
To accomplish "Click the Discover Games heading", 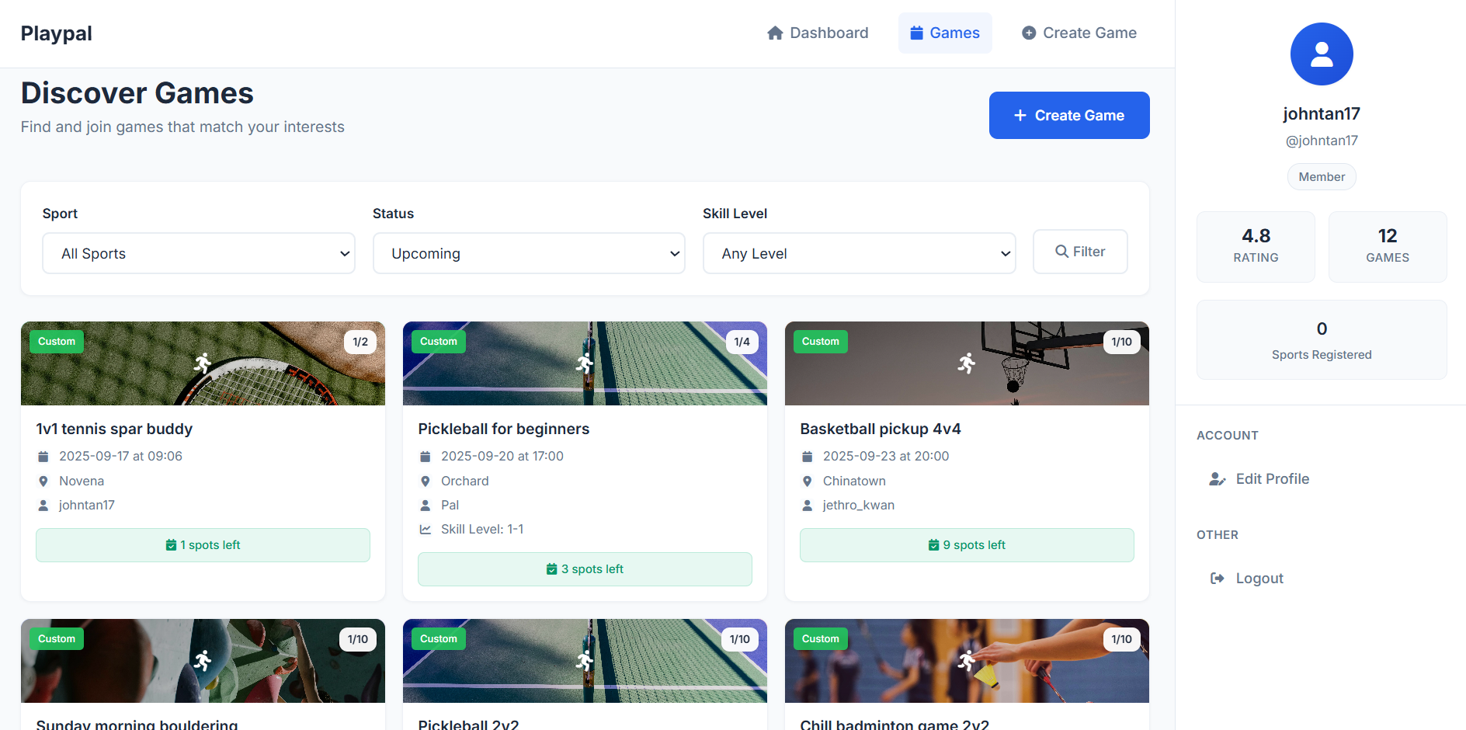I will 137,93.
